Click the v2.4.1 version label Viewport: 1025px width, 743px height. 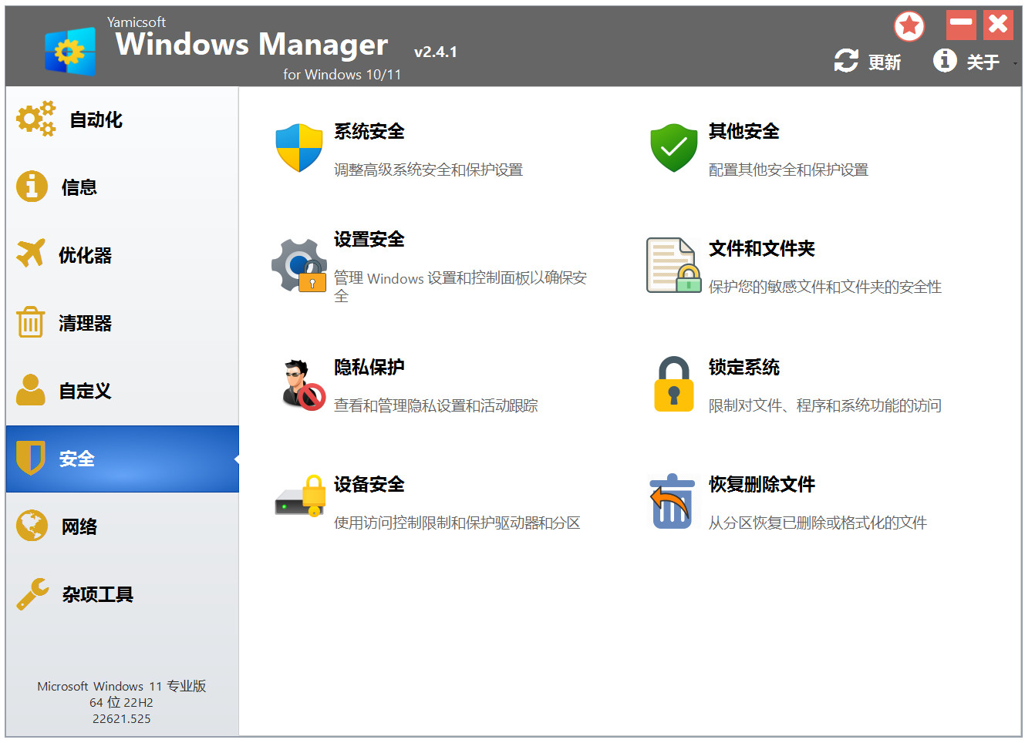[x=436, y=52]
